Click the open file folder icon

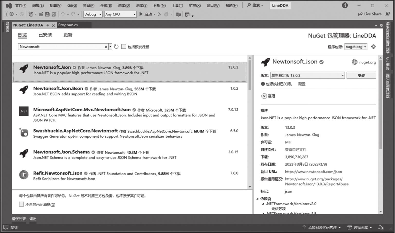point(41,14)
